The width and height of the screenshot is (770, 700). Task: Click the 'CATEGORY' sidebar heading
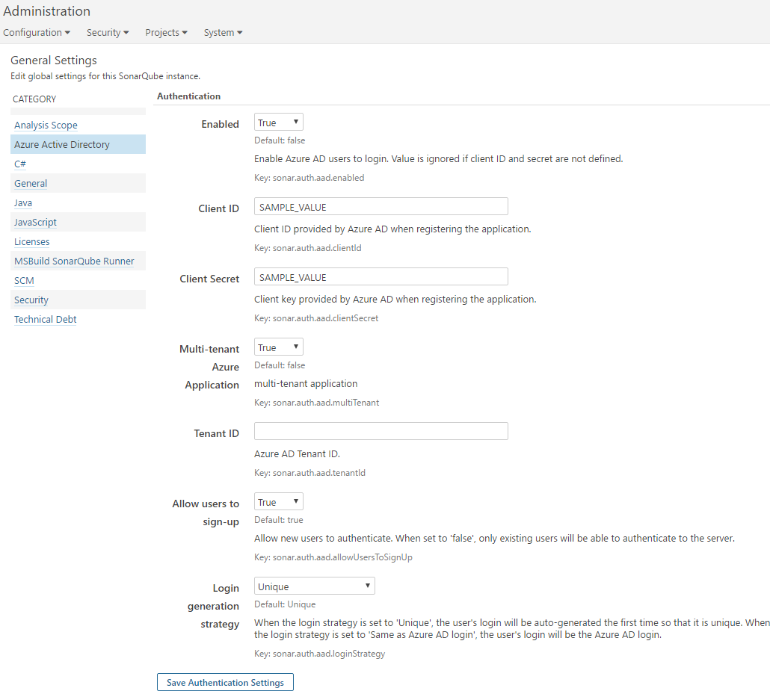click(34, 99)
